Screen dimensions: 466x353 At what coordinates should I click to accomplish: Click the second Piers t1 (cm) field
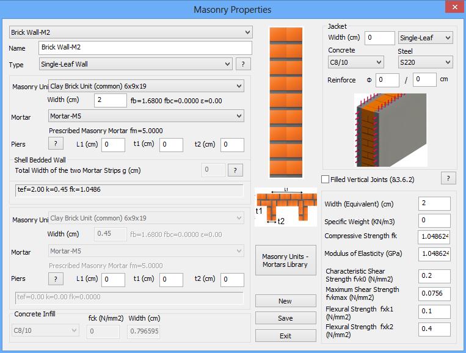(171, 280)
